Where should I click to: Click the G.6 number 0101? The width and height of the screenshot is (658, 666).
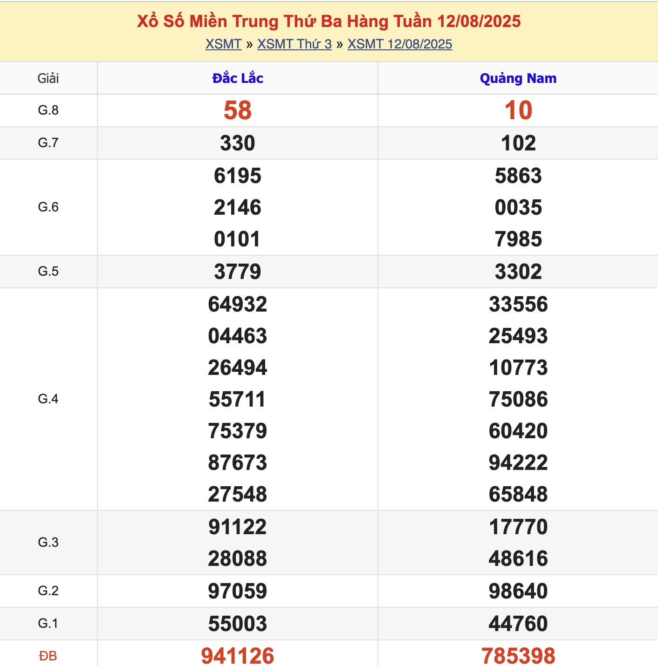pyautogui.click(x=238, y=239)
